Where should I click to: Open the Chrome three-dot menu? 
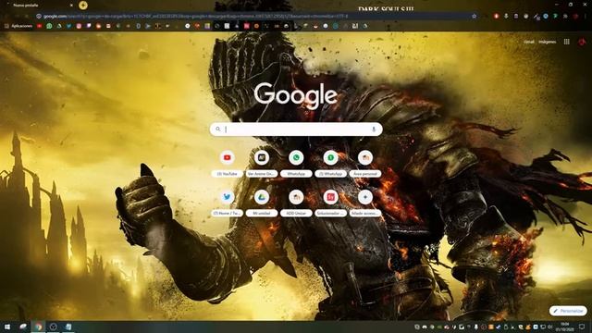[x=585, y=17]
